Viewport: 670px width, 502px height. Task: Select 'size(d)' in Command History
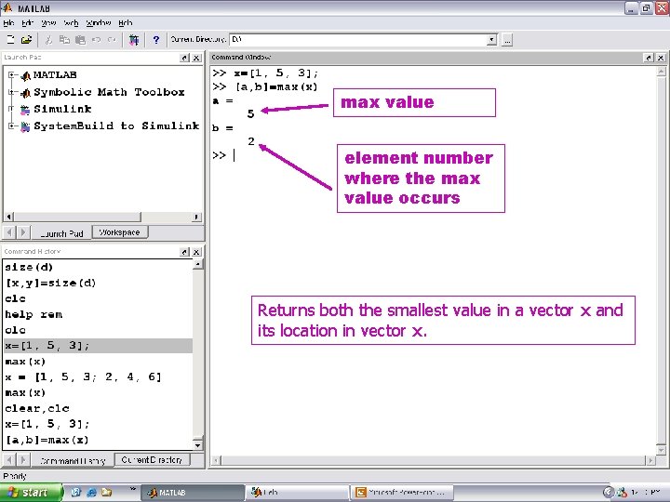(x=29, y=267)
